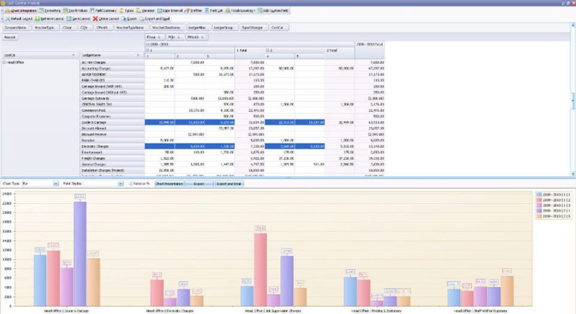Screen dimensions: 576x314
Task: Select the CYear filter field
Action: pos(68,28)
